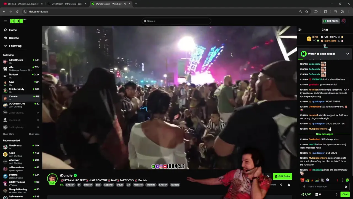
Task: Open chat settings gear icon
Action: click(336, 194)
